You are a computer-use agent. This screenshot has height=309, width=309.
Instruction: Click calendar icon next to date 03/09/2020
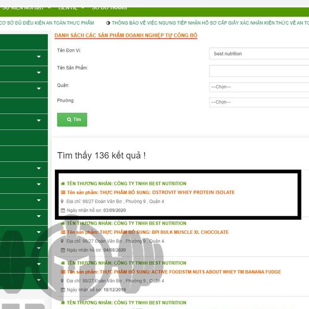coord(63,210)
